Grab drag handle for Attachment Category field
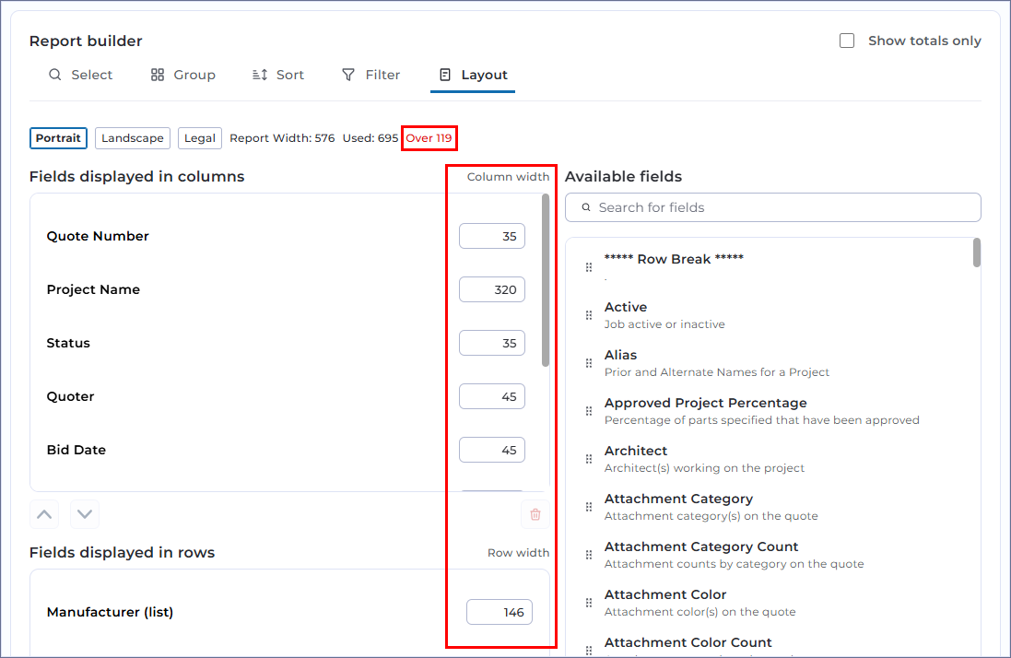The height and width of the screenshot is (658, 1011). [589, 507]
